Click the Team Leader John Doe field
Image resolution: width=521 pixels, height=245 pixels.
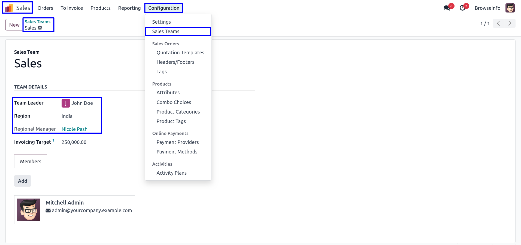click(82, 103)
